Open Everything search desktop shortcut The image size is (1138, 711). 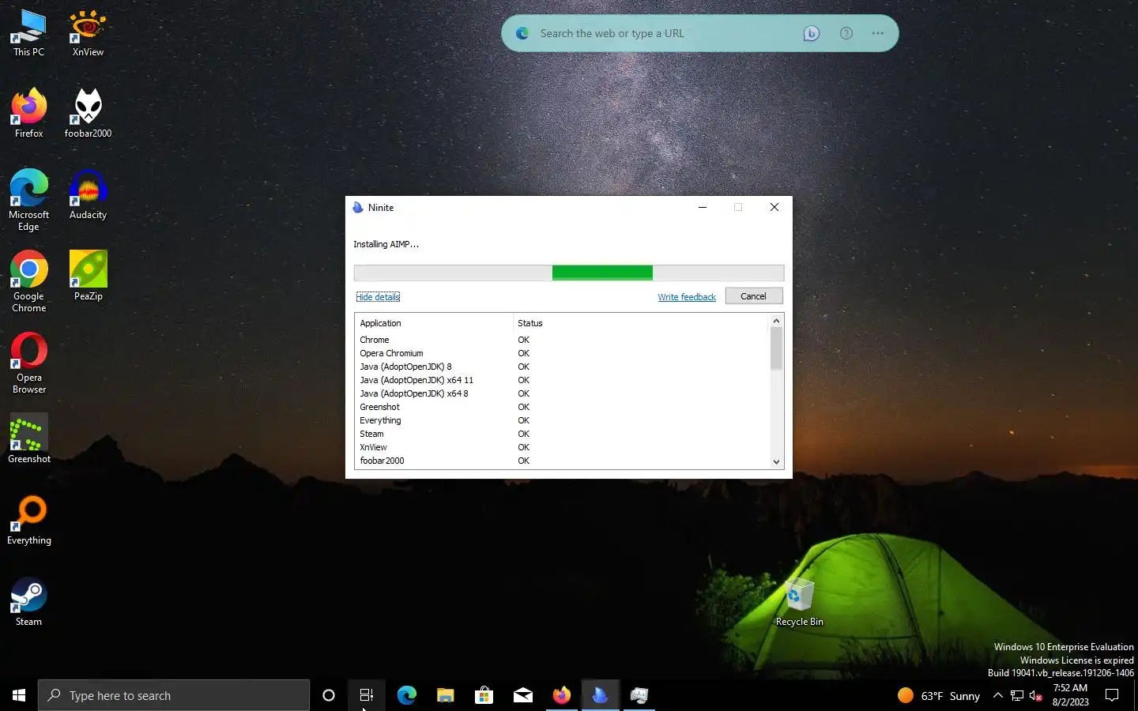click(28, 521)
